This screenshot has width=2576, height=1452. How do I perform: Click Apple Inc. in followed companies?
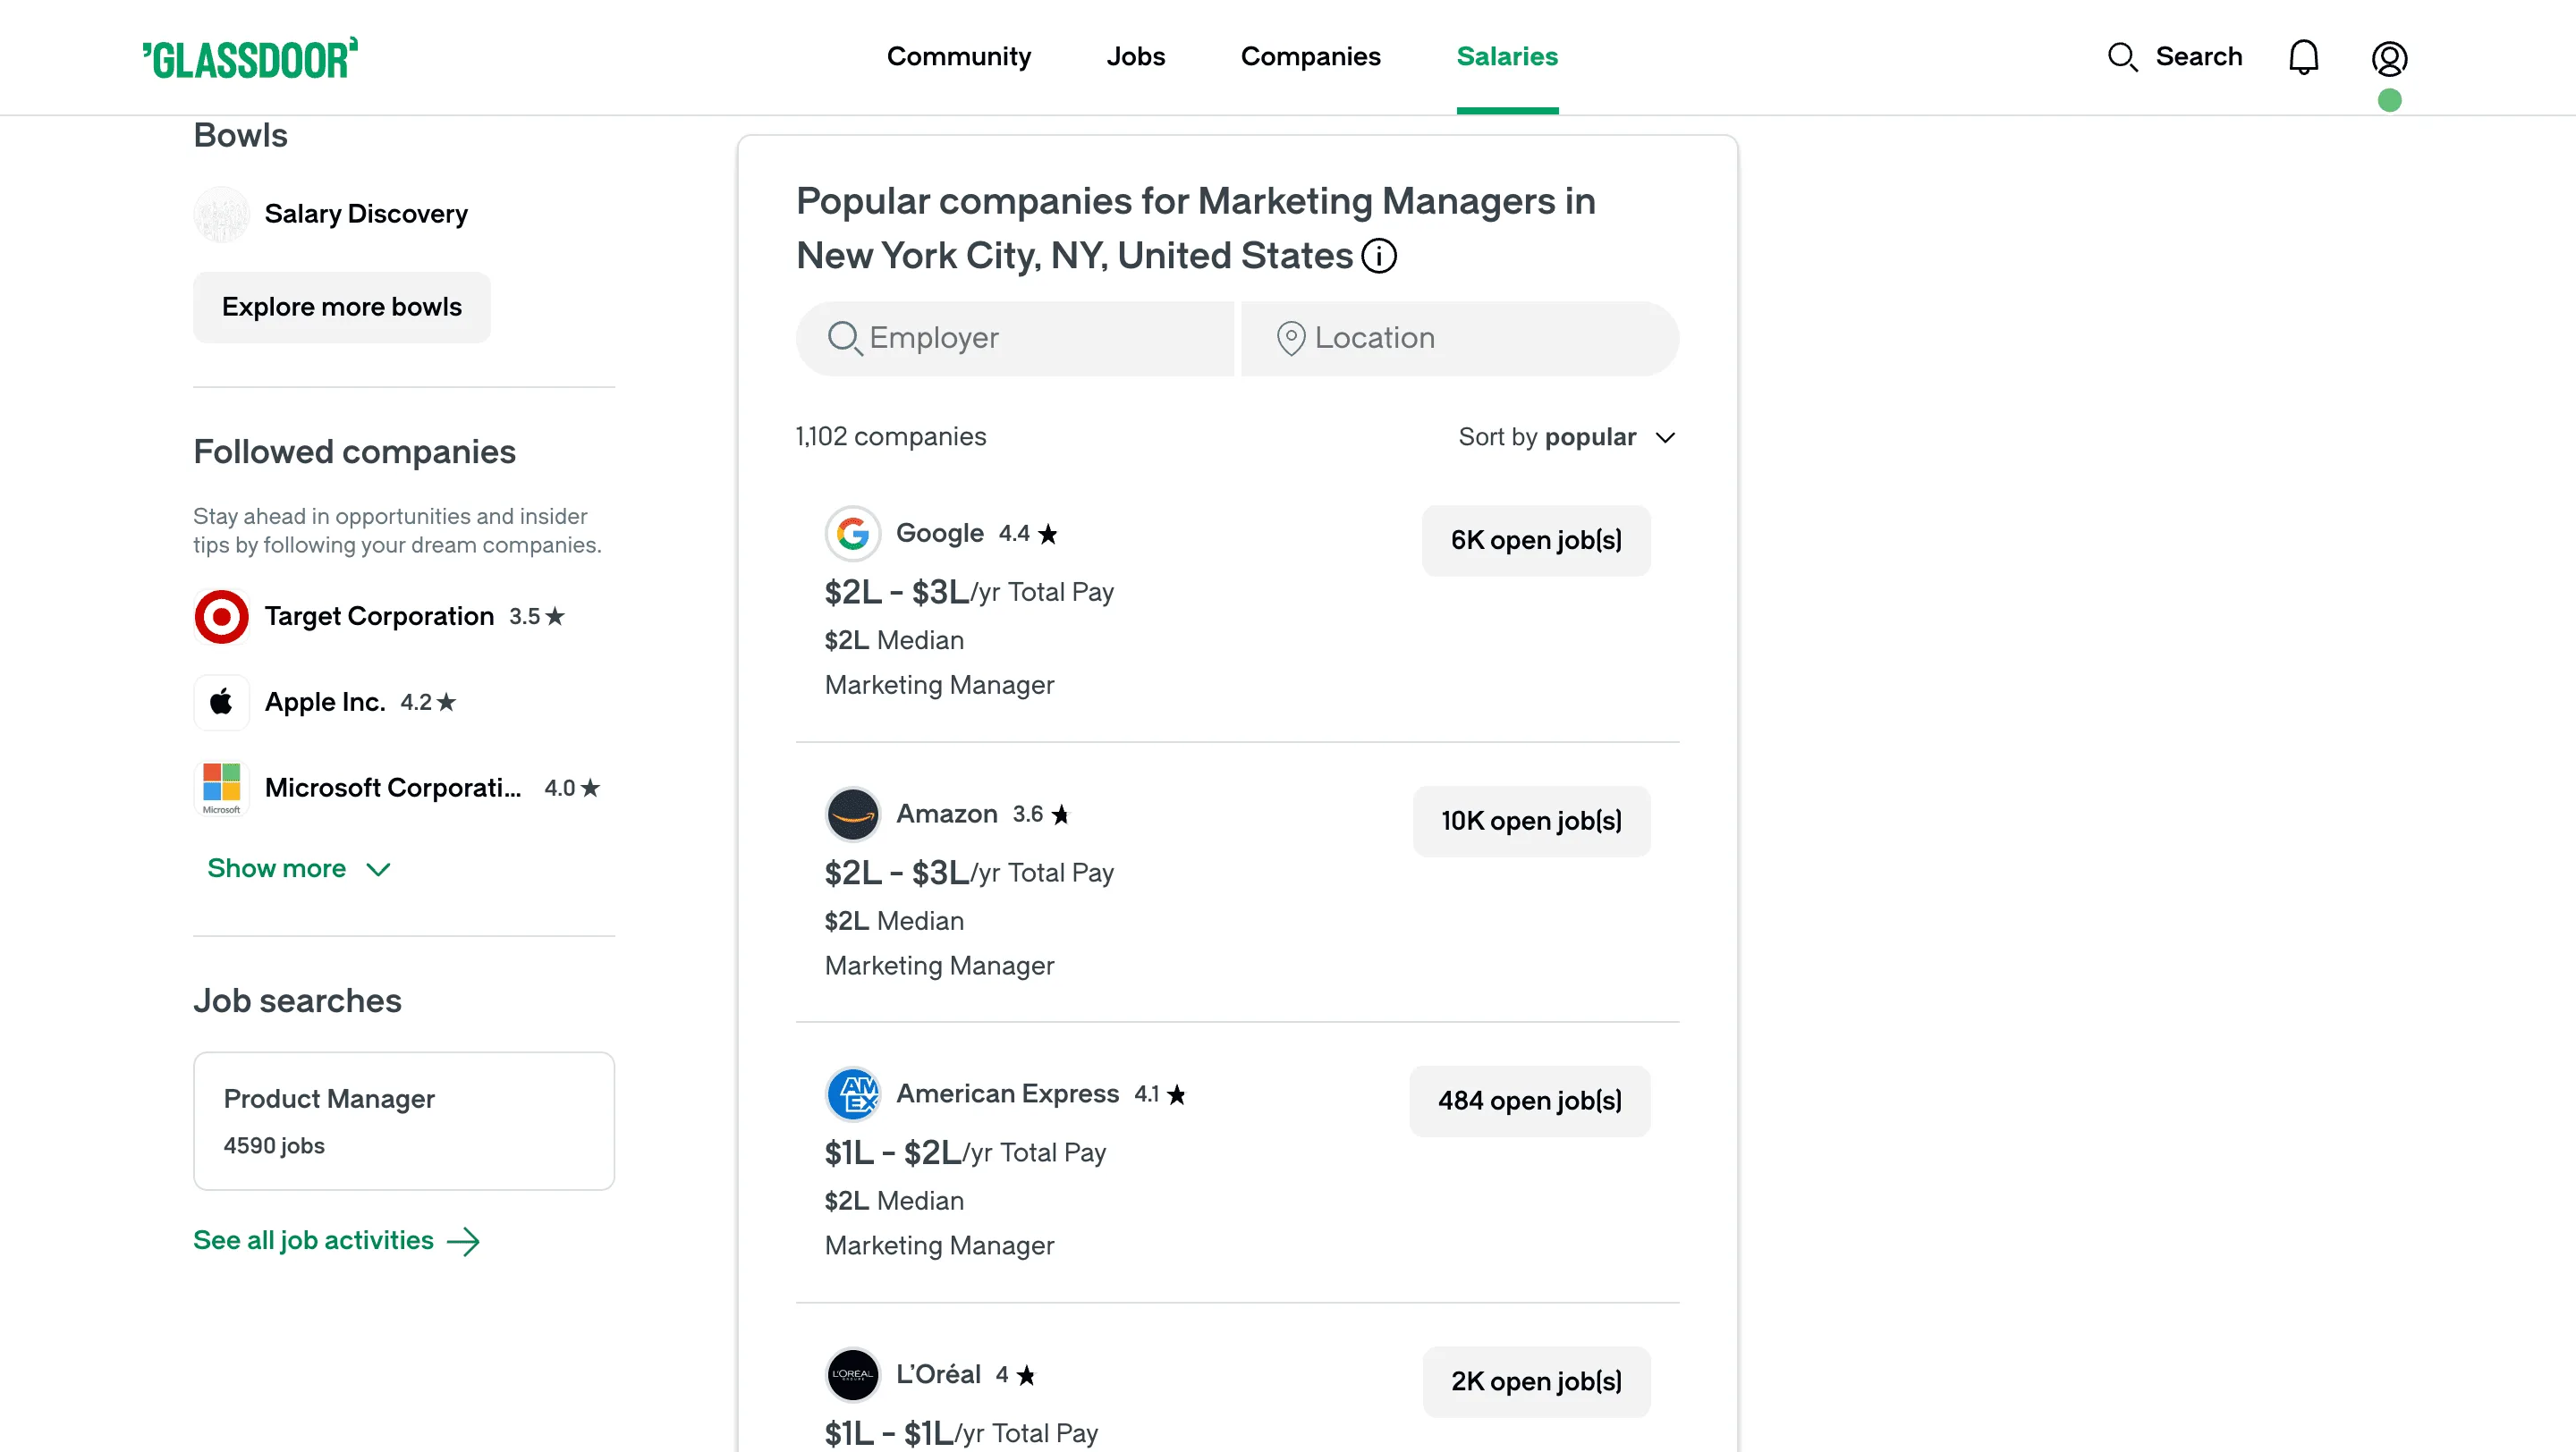click(x=324, y=702)
